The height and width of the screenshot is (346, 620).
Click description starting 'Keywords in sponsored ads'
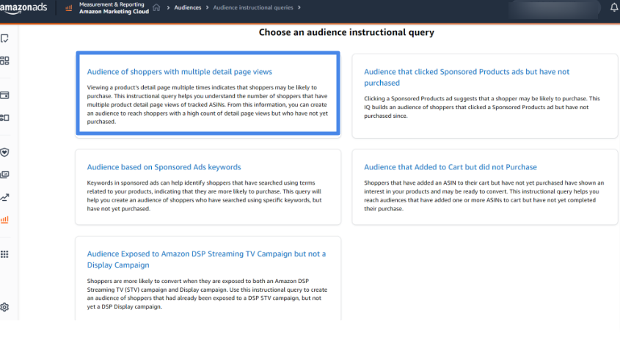click(205, 196)
